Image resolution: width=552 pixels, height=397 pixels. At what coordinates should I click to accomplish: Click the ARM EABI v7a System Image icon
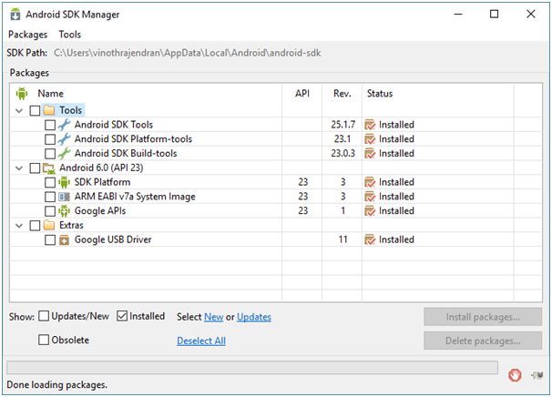tap(64, 197)
